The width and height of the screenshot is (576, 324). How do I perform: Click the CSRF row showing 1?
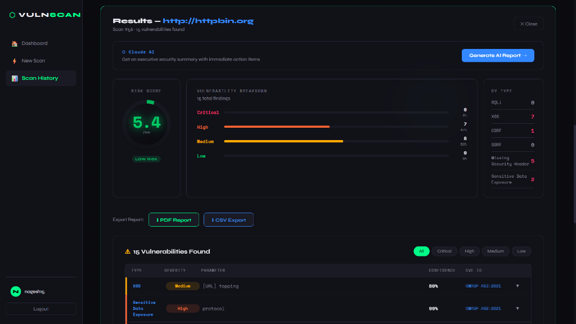[x=513, y=130]
